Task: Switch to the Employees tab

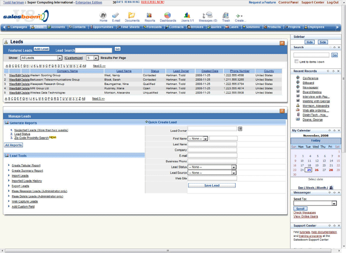Action: click(x=314, y=27)
